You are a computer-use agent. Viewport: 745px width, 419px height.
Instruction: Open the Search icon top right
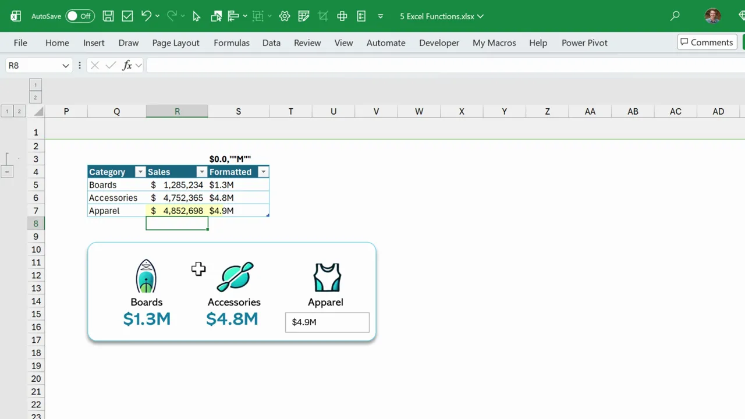[675, 16]
